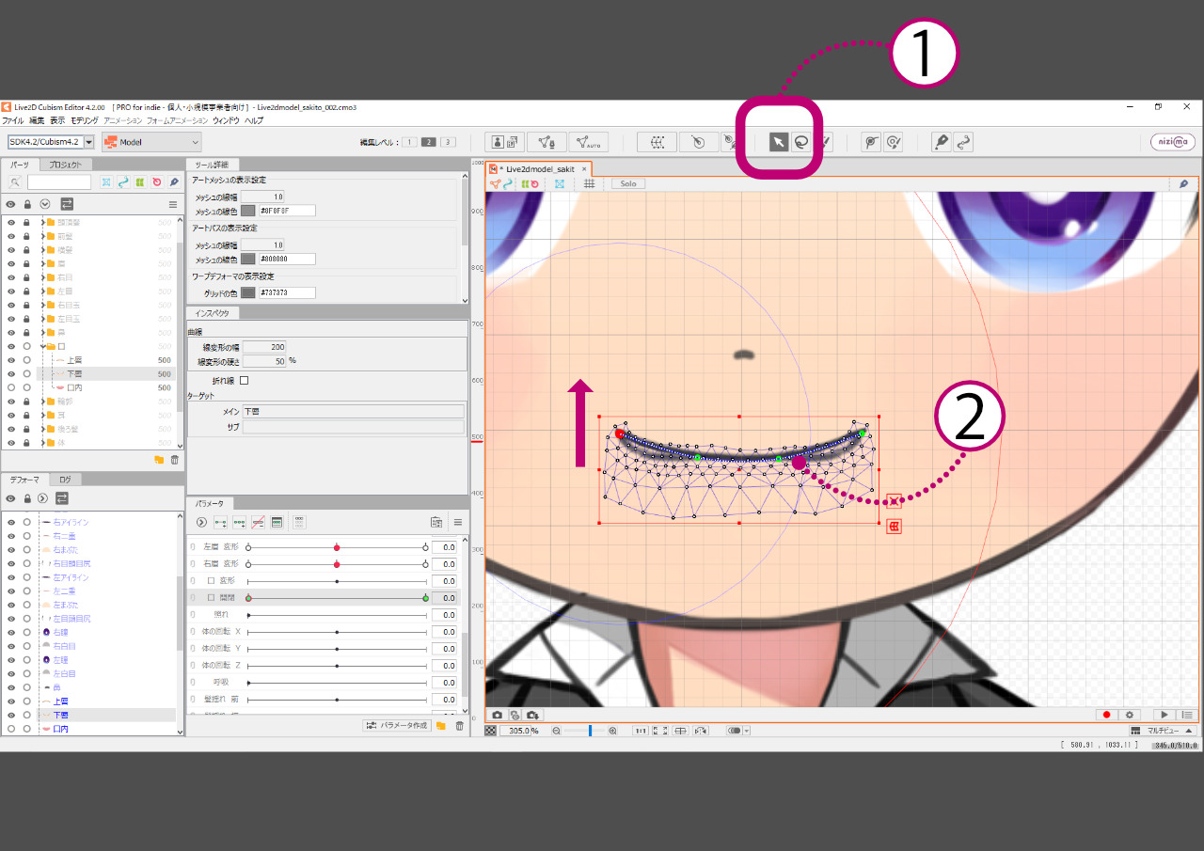Screen dimensions: 1204x851
Task: Collapse the 口 folder in parts list
Action: (x=43, y=346)
